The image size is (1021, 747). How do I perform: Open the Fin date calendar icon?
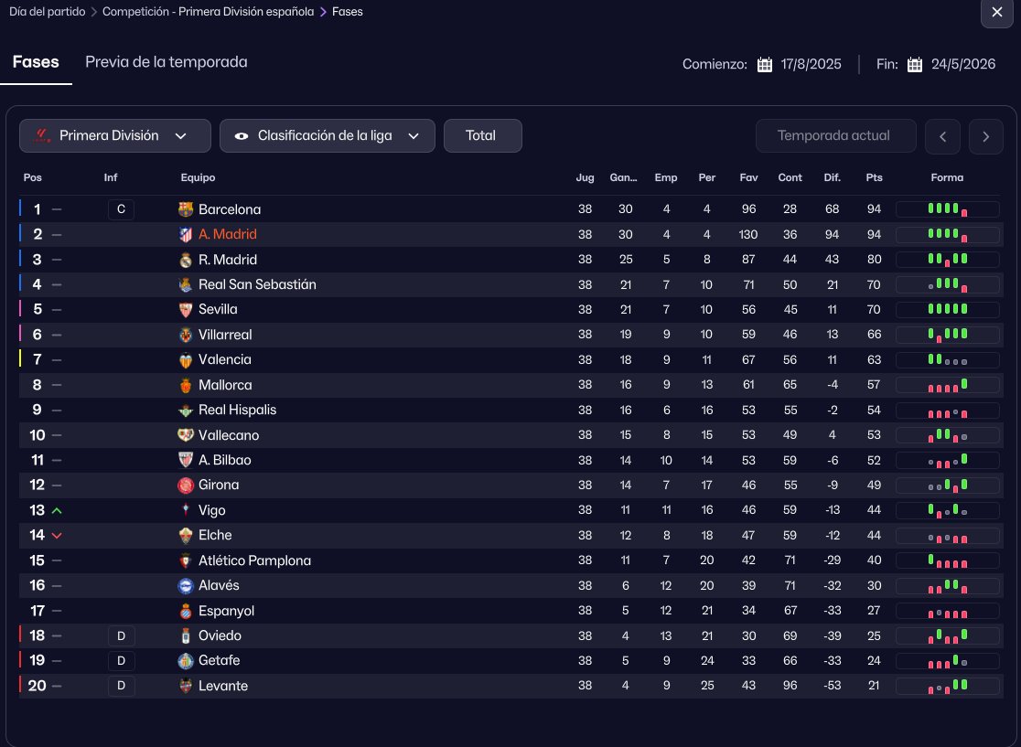pos(915,65)
